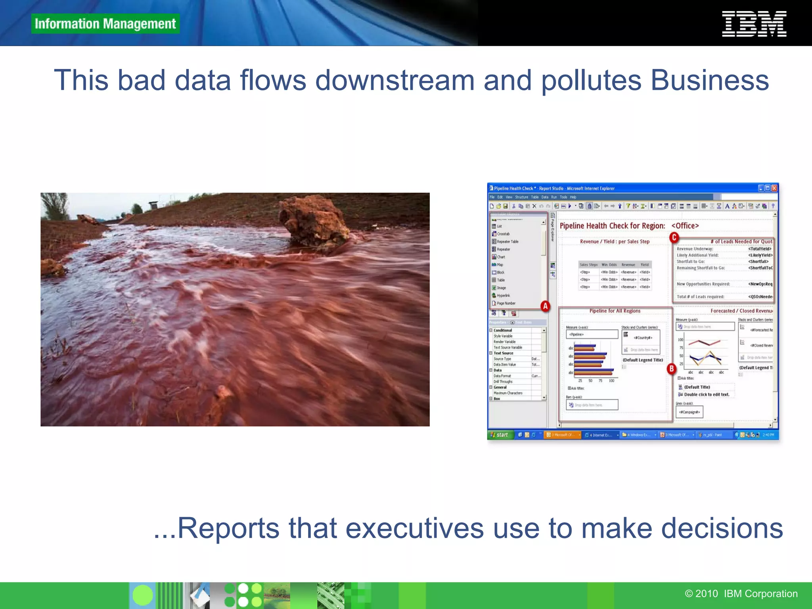Select the Data Format property row
This screenshot has height=609, width=812.
[516, 376]
